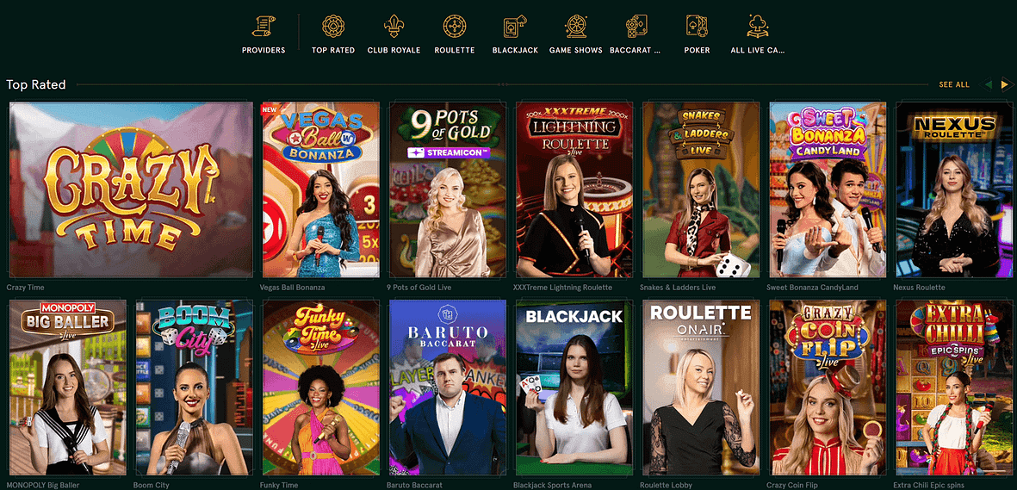1017x490 pixels.
Task: Select the Roulette wheel icon
Action: 454,27
